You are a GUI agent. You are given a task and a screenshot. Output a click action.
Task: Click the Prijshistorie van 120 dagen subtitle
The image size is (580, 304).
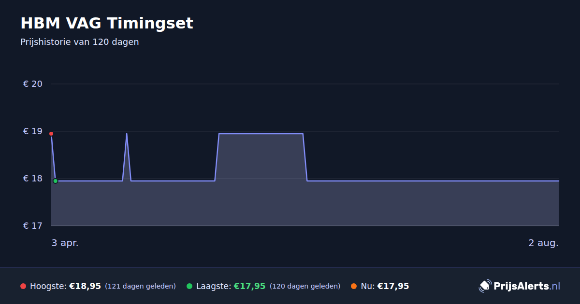80,42
